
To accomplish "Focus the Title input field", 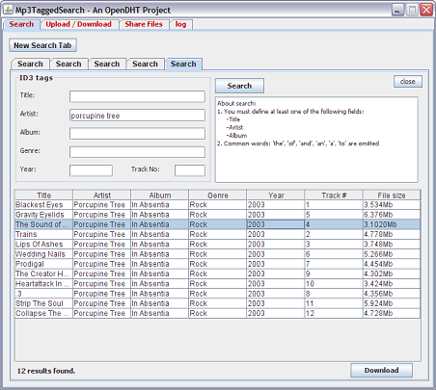I will 137,96.
